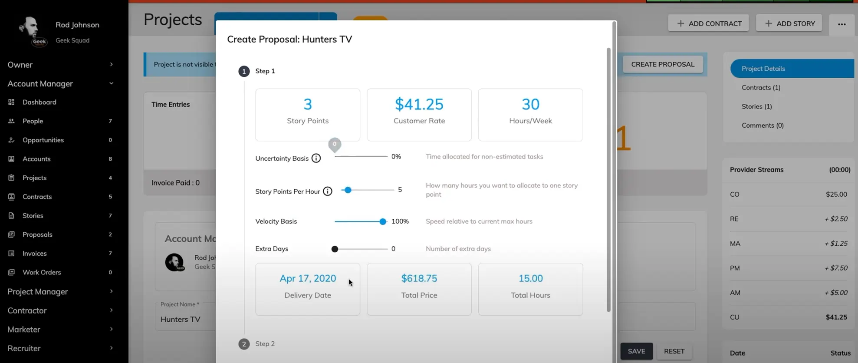Click the Uncertainty Basis info icon
Viewport: 858px width, 363px height.
[x=316, y=158]
